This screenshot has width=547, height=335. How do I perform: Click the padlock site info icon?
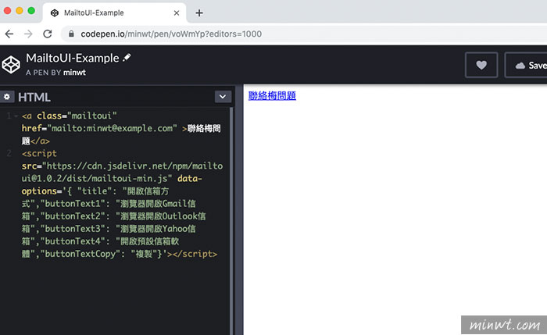tap(71, 34)
